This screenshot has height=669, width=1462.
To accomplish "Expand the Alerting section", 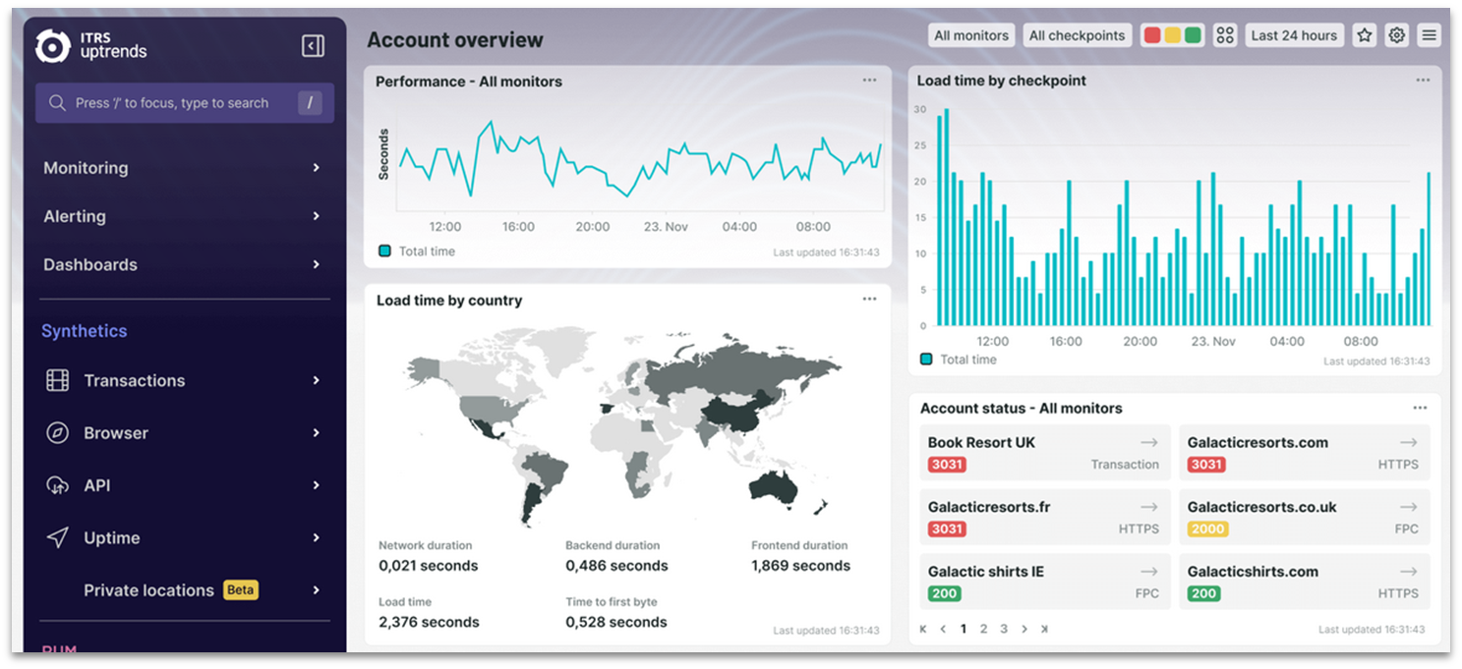I will tap(74, 216).
